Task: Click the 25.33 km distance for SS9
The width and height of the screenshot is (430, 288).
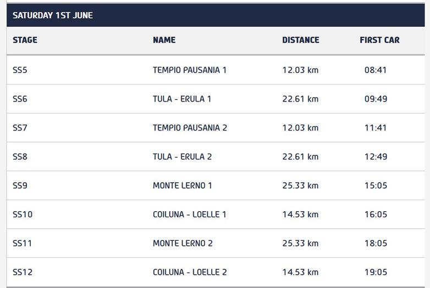Action: [x=300, y=185]
